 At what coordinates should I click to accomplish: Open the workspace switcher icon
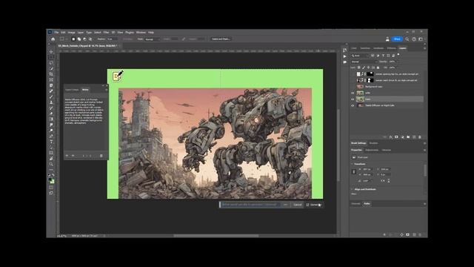(421, 39)
